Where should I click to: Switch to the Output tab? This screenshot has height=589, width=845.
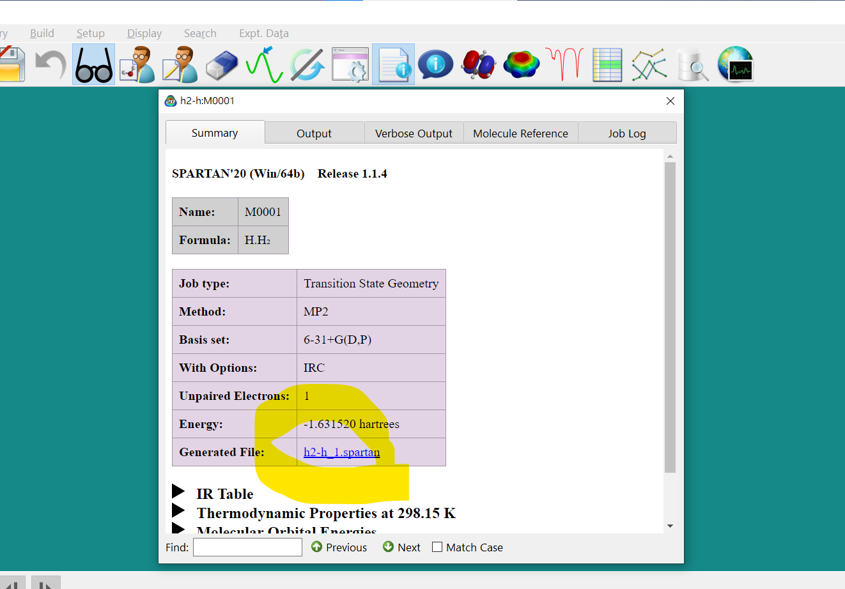(x=314, y=134)
